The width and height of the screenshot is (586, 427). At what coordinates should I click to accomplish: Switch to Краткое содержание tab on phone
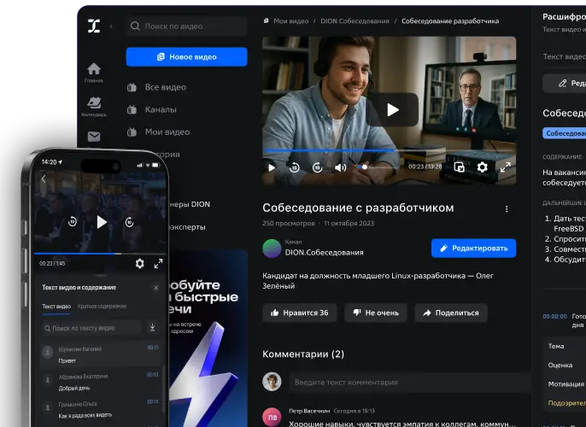[x=102, y=307]
